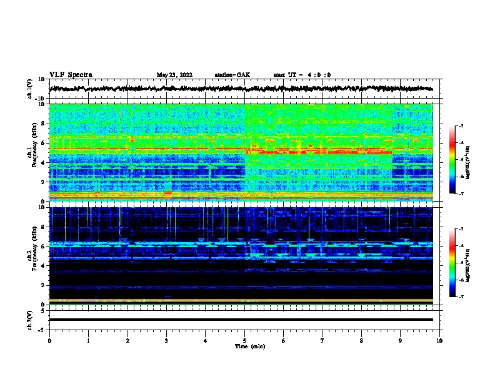Click the 'VLF Spectra' title text

point(71,75)
